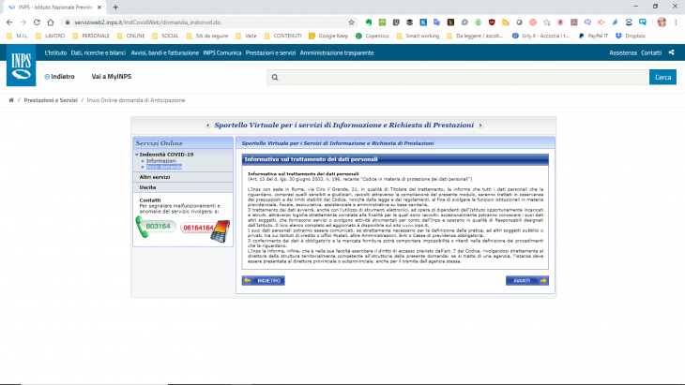This screenshot has width=685, height=385.
Task: Click the browser back arrow
Action: pos(8,21)
